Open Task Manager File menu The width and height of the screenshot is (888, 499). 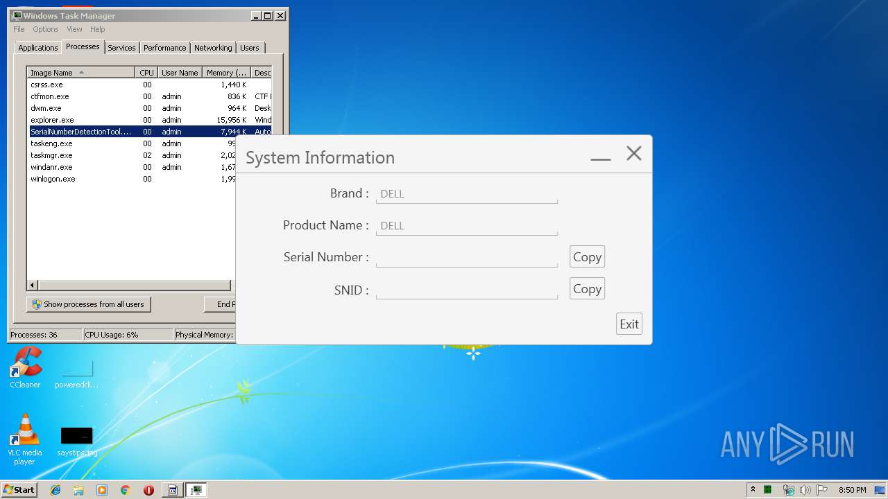(x=19, y=29)
